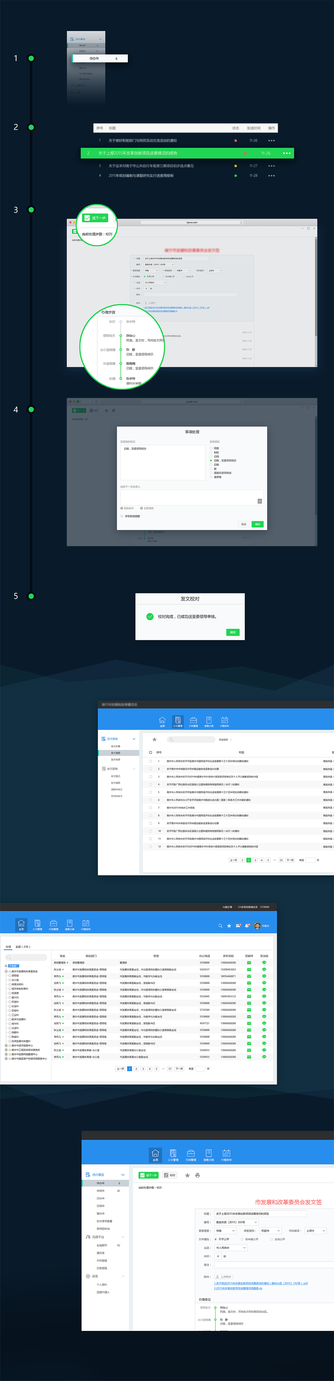Check the checkbox for document row 1

[x=151, y=761]
